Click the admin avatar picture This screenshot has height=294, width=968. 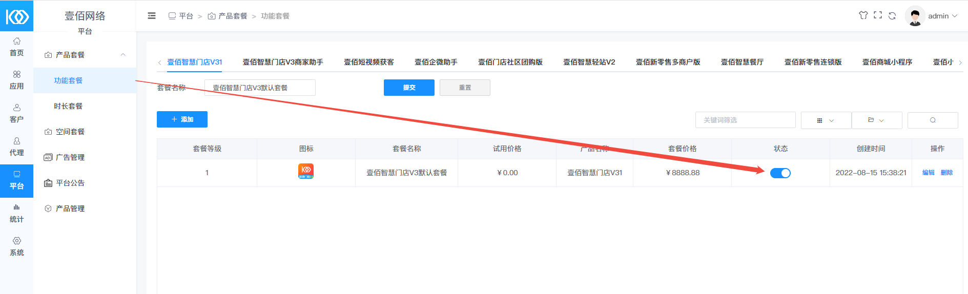(915, 16)
